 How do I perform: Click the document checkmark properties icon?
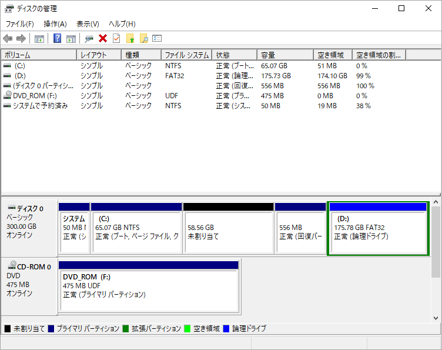(116, 38)
